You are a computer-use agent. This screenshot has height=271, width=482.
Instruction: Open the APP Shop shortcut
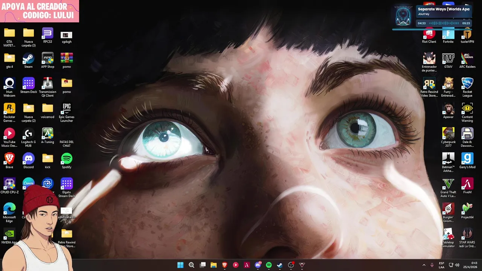47,61
